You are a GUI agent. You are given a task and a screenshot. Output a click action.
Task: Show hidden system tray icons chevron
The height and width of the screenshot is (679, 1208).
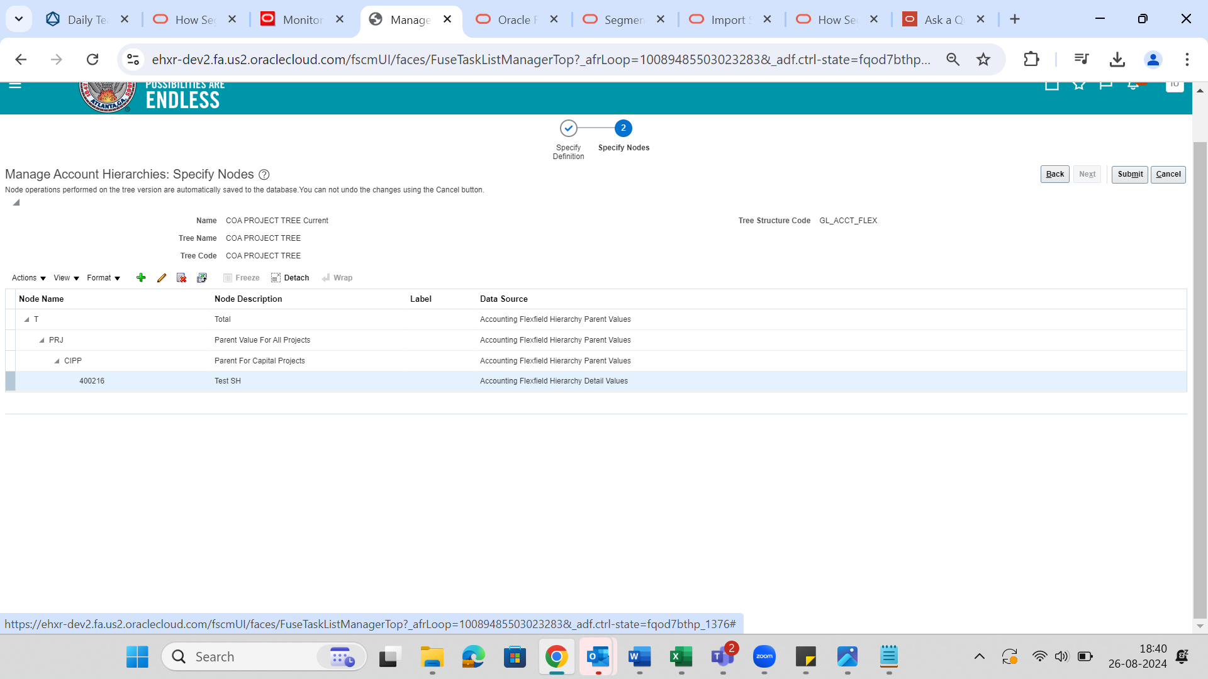click(980, 657)
